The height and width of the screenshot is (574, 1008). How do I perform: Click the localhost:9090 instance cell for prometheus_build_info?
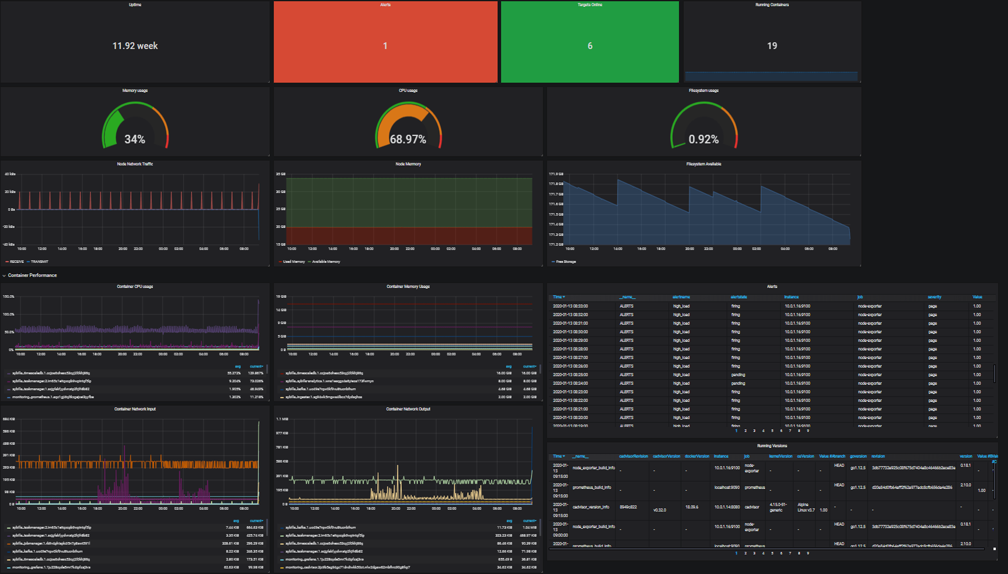(x=727, y=487)
